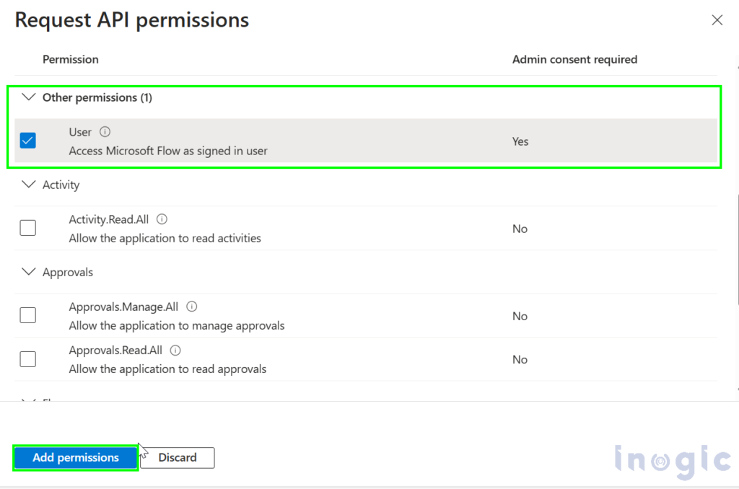
Task: Collapse the Activity group chevron
Action: 29,184
